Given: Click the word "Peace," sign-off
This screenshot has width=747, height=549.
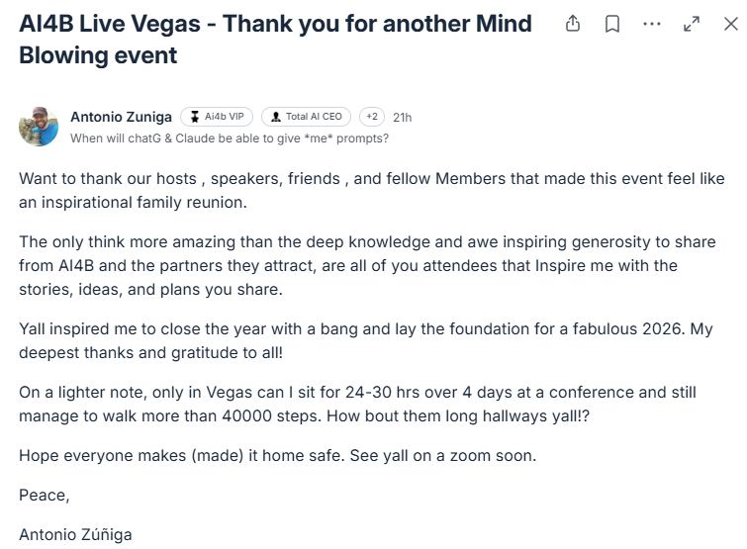Looking at the screenshot, I should (x=45, y=495).
